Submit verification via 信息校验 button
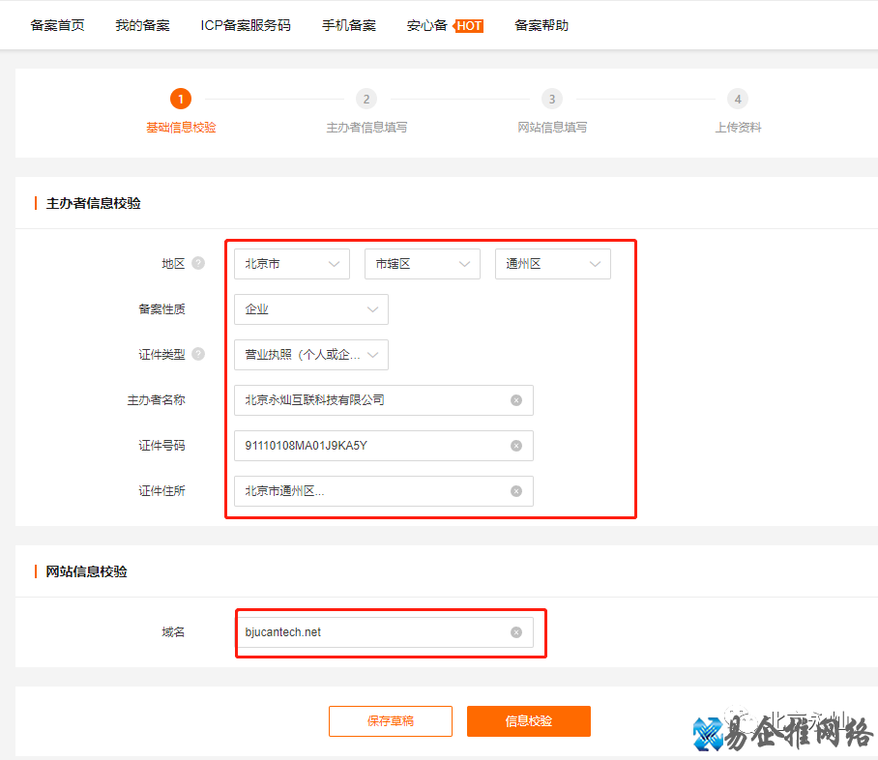 pyautogui.click(x=528, y=720)
